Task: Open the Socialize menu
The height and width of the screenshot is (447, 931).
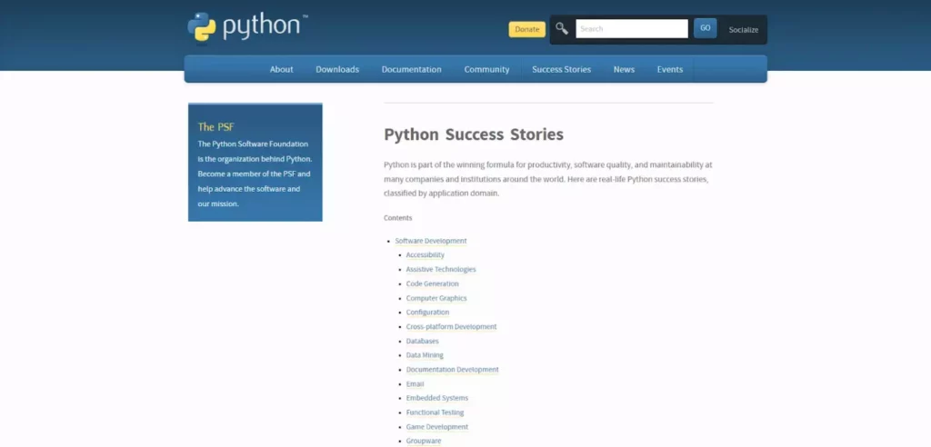Action: click(x=744, y=30)
